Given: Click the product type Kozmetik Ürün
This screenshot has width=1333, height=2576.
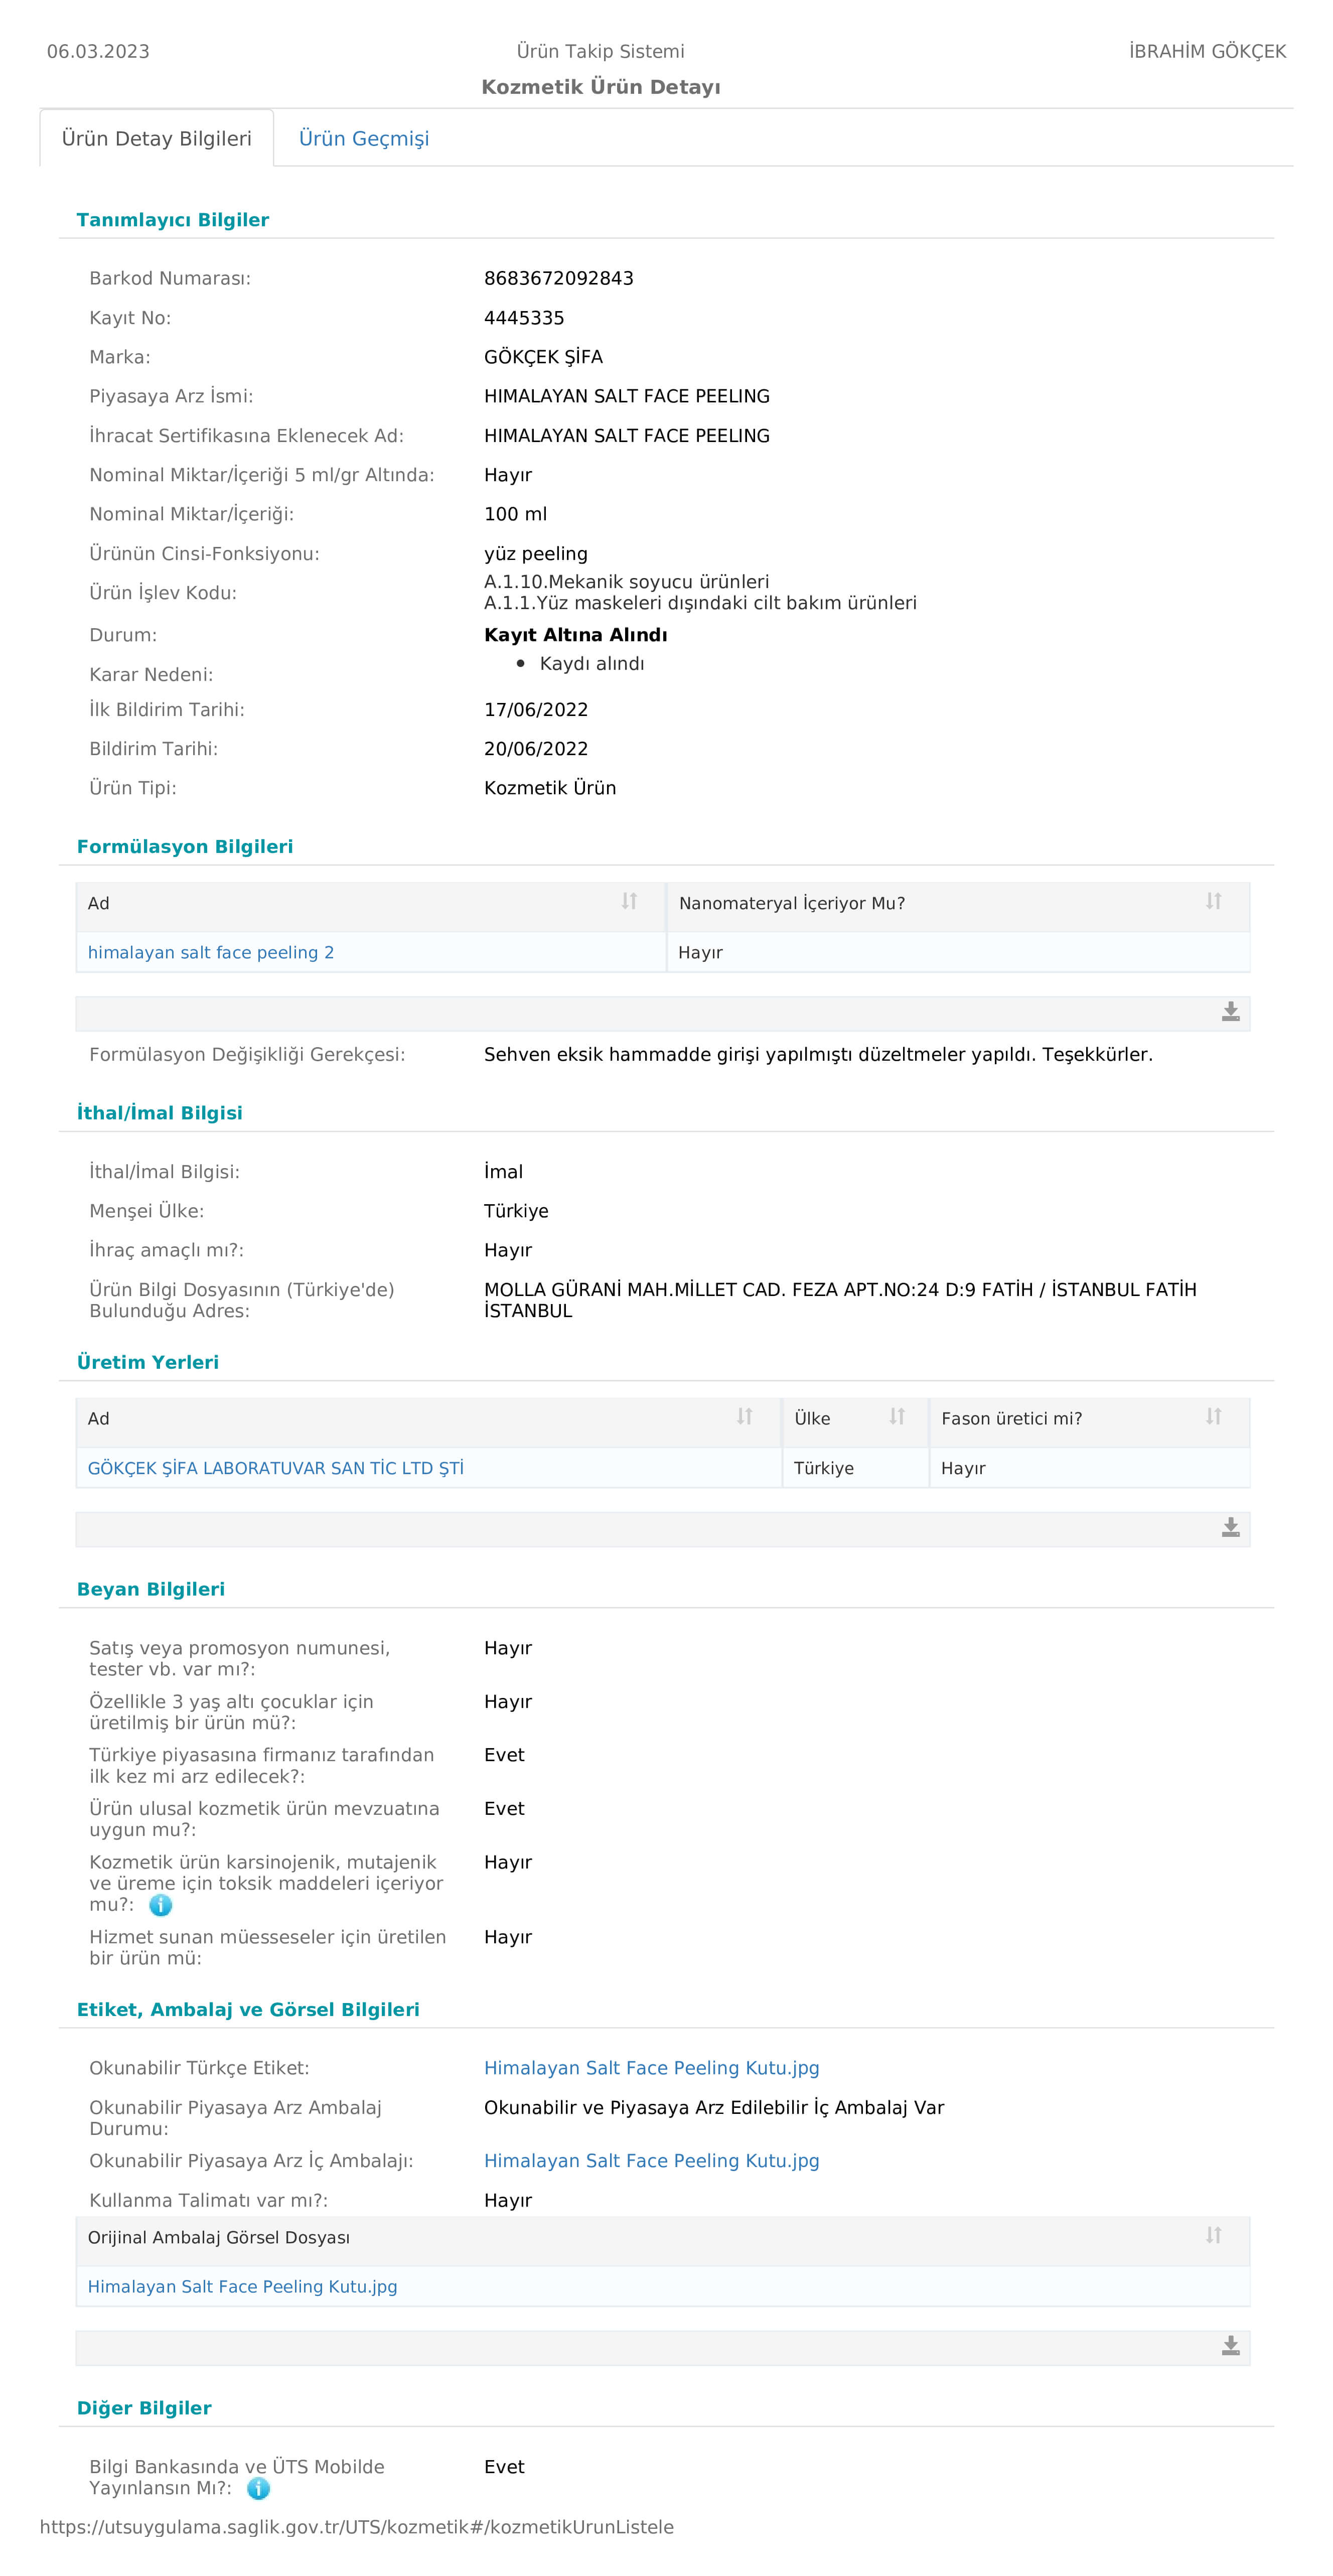Looking at the screenshot, I should point(550,788).
